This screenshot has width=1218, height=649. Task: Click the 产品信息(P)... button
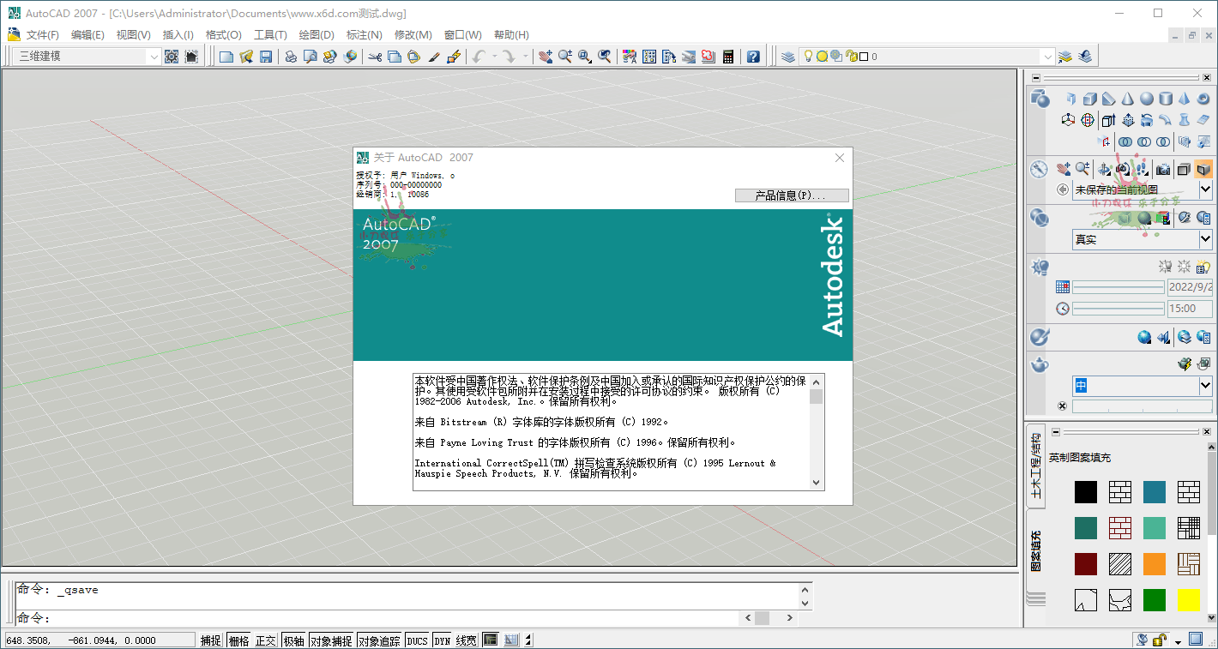[x=791, y=195]
